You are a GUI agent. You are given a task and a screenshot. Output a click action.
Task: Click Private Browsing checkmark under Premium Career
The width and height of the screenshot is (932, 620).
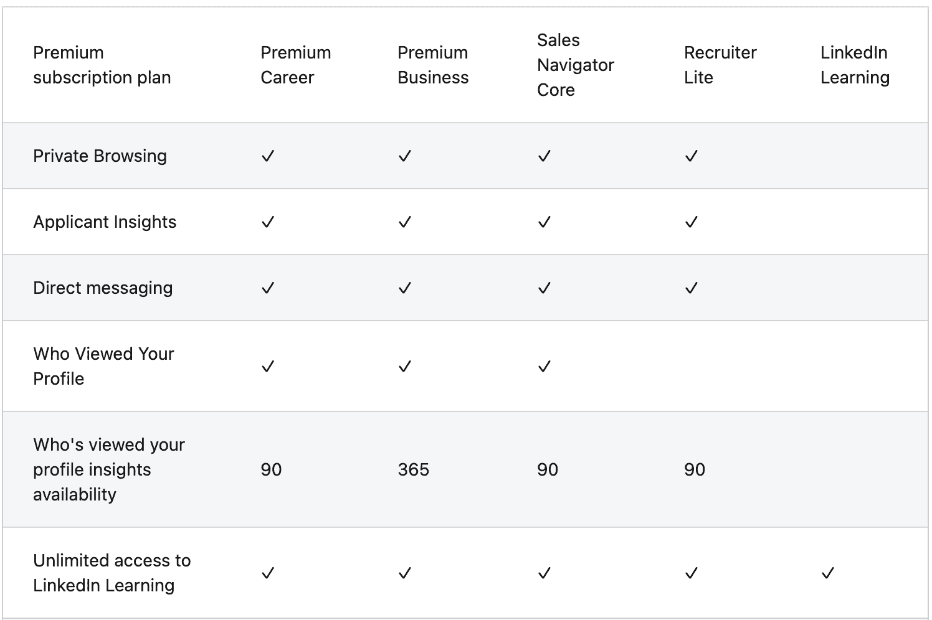268,156
